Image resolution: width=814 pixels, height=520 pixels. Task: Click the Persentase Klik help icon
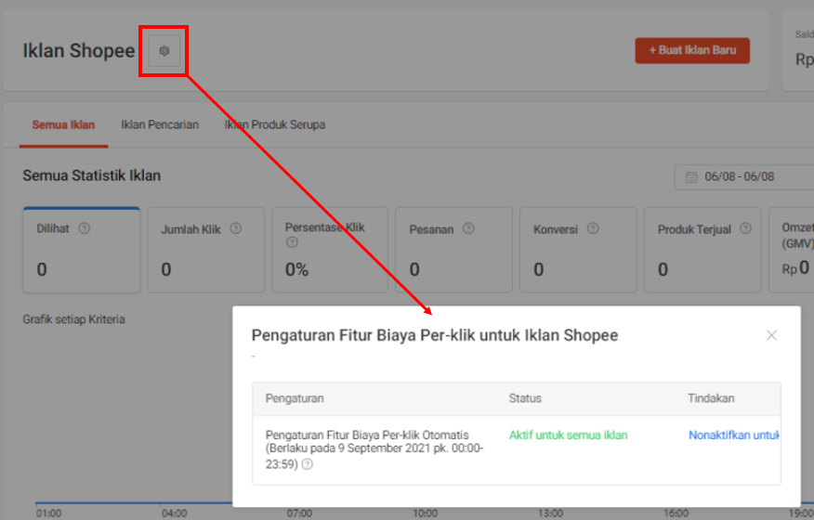click(292, 243)
